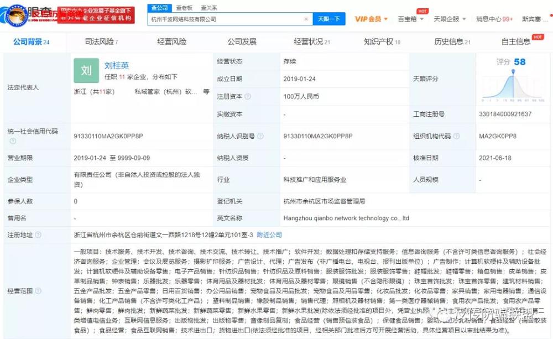
Task: Expand the 百宝箱 menu
Action: point(410,19)
